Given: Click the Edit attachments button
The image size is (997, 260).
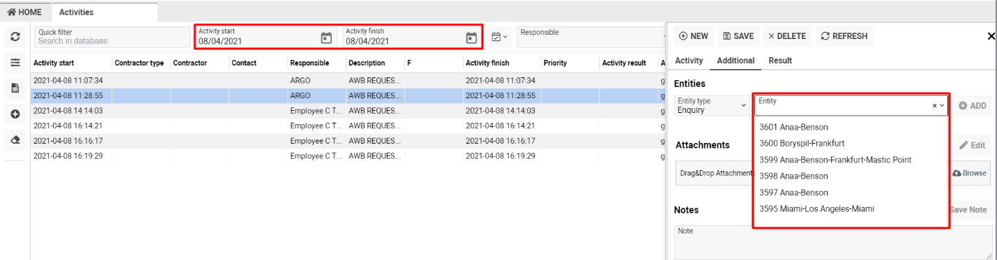Looking at the screenshot, I should pyautogui.click(x=972, y=146).
